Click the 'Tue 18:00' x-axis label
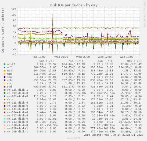147x141 pixels. click(39, 57)
